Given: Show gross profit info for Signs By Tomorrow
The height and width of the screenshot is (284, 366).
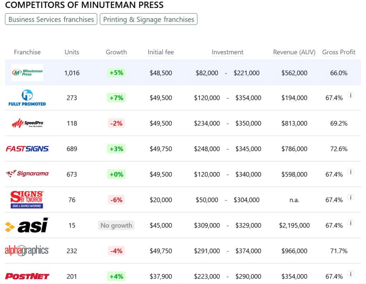Looking at the screenshot, I should point(350,197).
